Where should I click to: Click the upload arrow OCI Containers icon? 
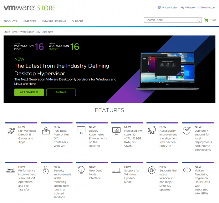pos(46,130)
